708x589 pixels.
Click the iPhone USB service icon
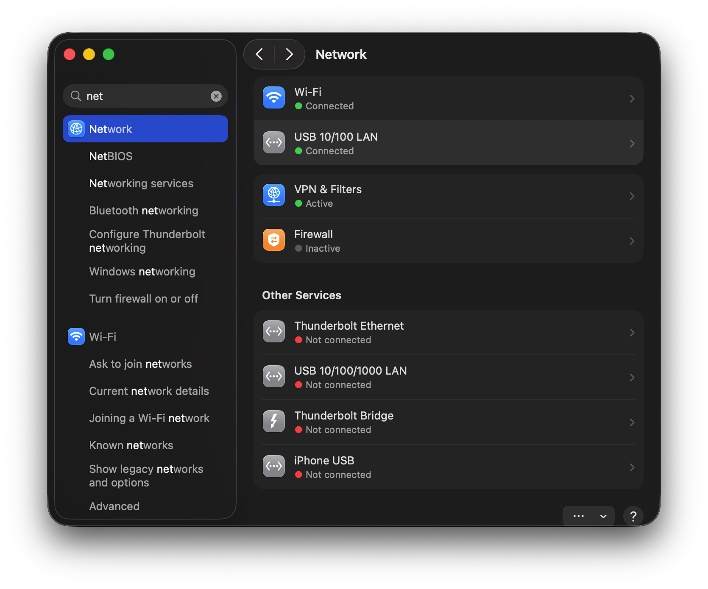coord(273,467)
